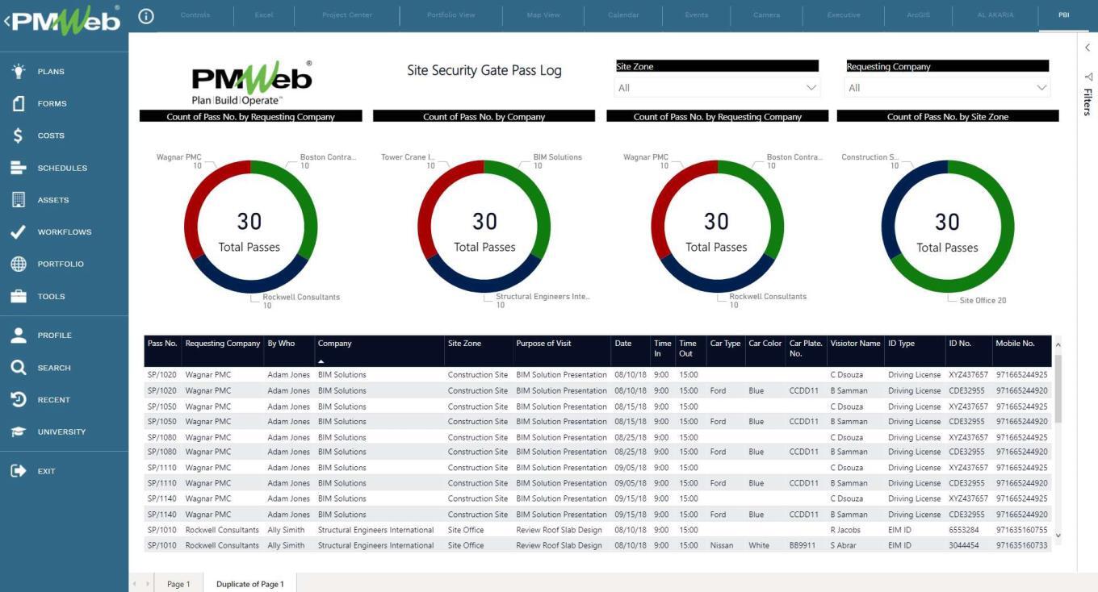Sort by the Site Zone column header
This screenshot has height=592, width=1098.
pos(464,344)
